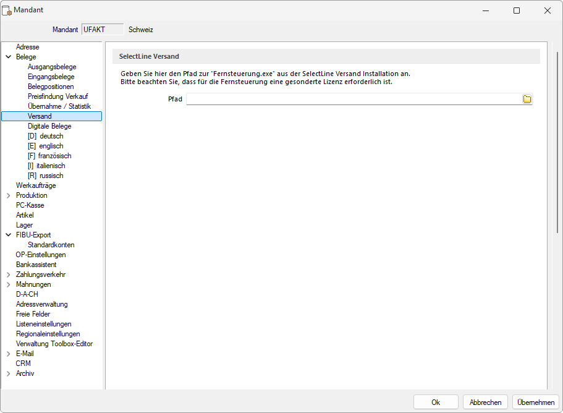This screenshot has height=413, width=563.
Task: Click the Schweiz label next to Mandant
Action: tap(141, 30)
